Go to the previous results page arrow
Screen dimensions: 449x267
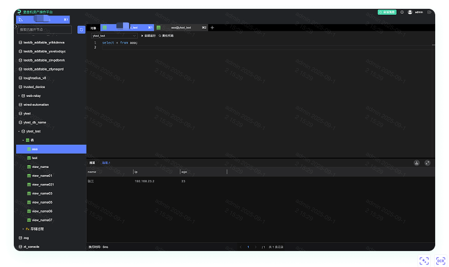tap(240, 247)
